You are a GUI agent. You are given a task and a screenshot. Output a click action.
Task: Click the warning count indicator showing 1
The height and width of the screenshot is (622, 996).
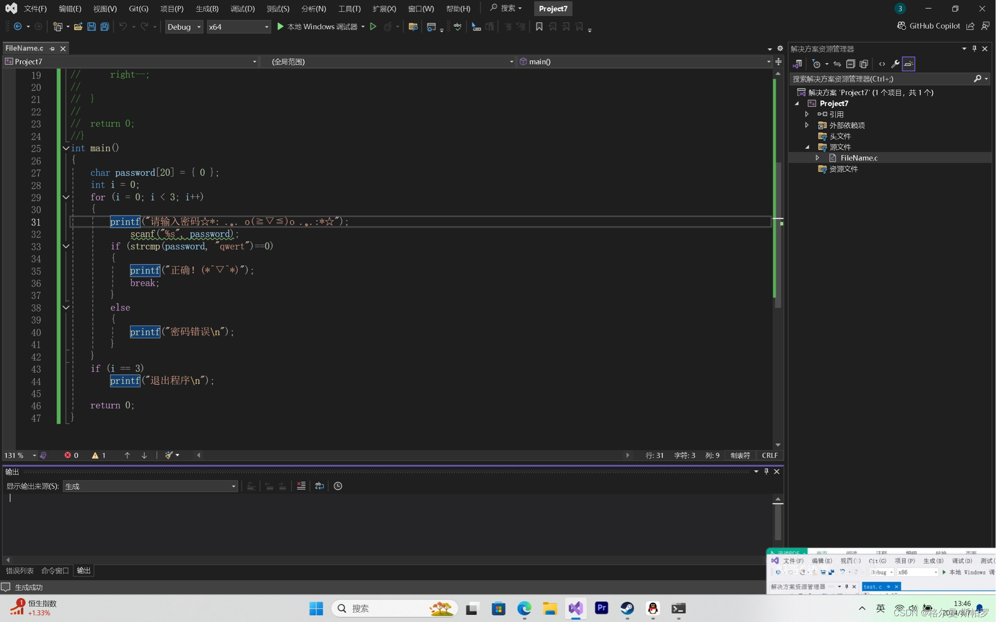click(x=99, y=455)
